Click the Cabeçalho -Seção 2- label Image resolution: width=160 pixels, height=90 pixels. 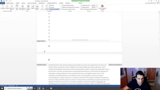tap(42, 65)
